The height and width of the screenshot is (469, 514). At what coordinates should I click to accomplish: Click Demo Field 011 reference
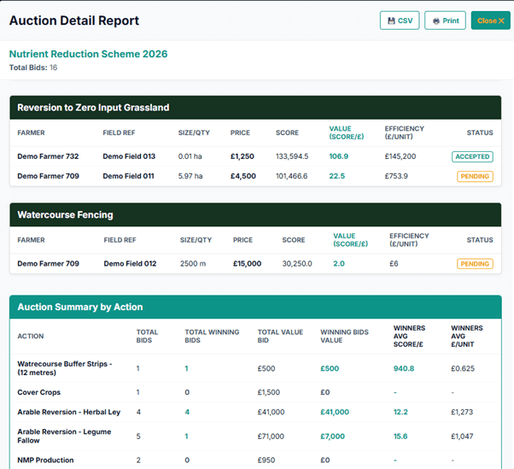[129, 177]
